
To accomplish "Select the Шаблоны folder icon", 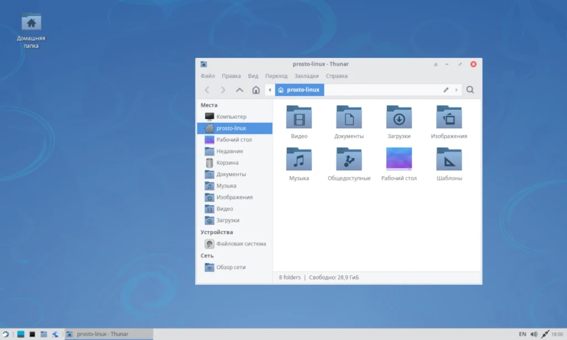I will [x=449, y=159].
